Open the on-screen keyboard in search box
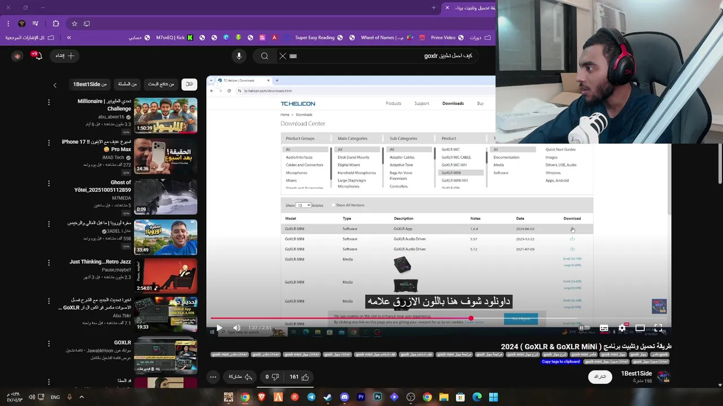 coord(293,56)
